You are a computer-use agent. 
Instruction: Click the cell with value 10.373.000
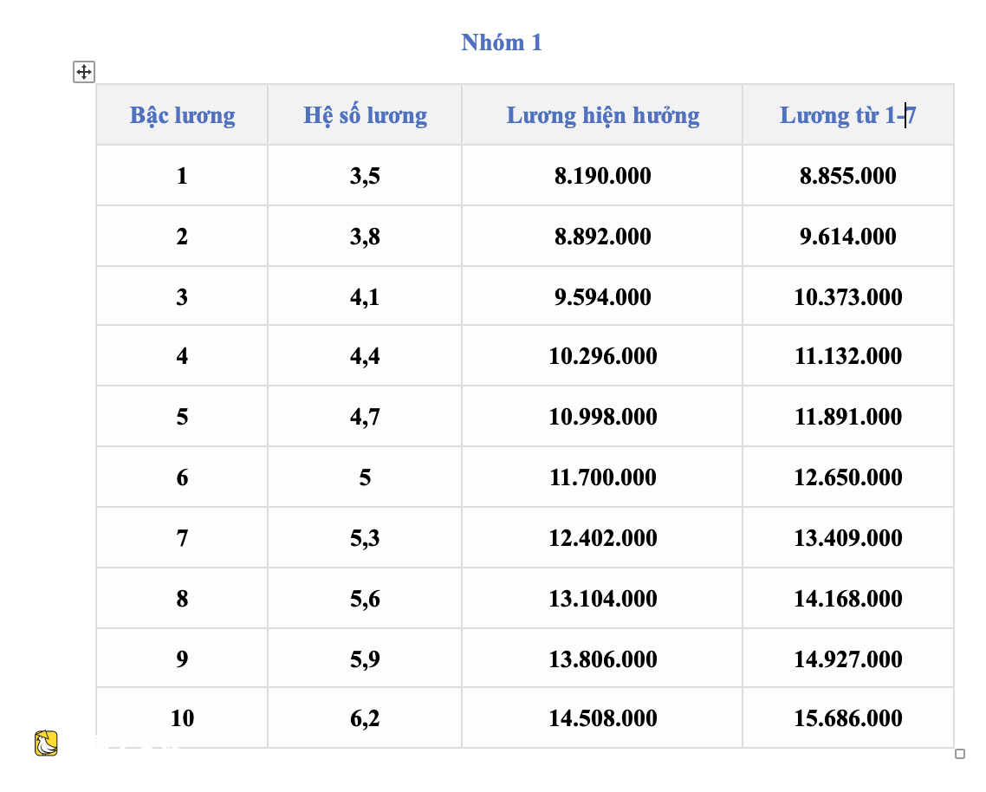pos(847,296)
